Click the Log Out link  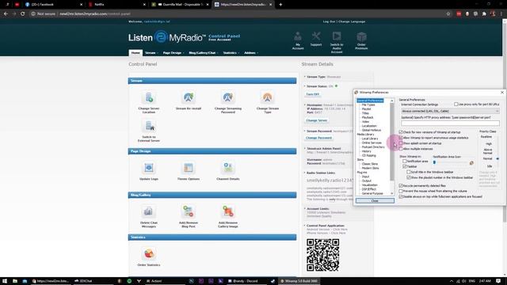click(330, 21)
